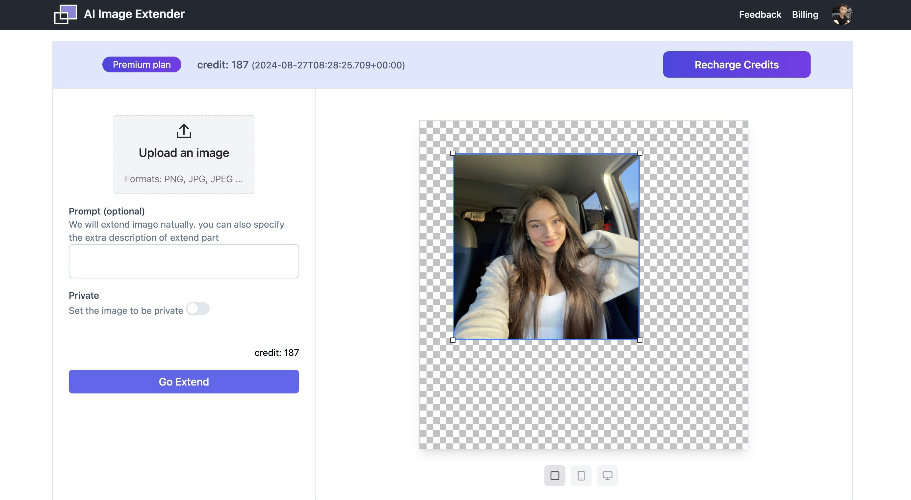Image resolution: width=911 pixels, height=500 pixels.
Task: Click the AI Image Extender logo icon
Action: point(65,14)
